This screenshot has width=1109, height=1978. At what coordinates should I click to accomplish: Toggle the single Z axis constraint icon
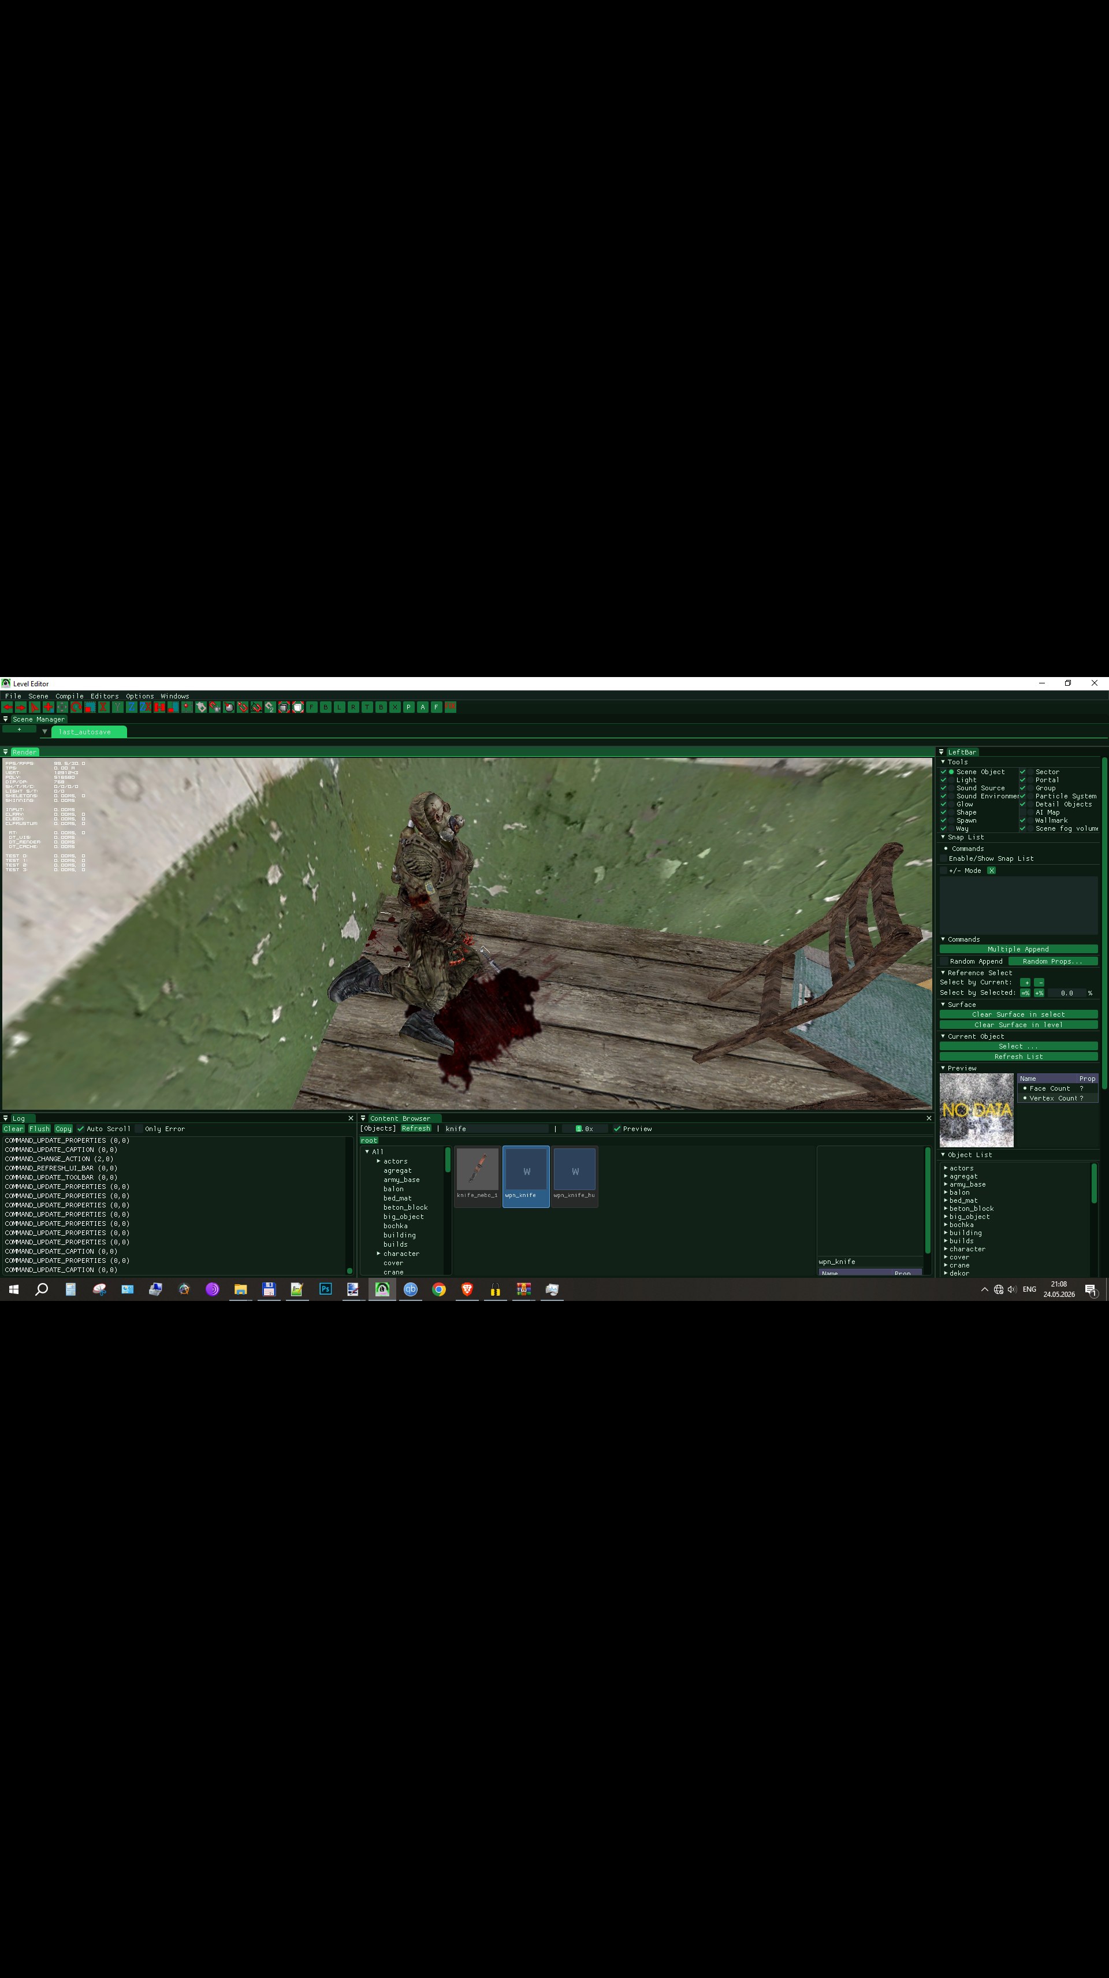click(x=131, y=707)
